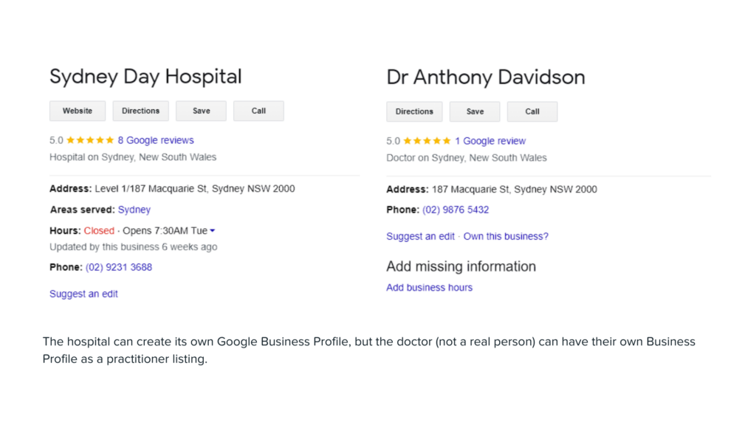Image resolution: width=756 pixels, height=425 pixels.
Task: Save the Dr Anthony Davidson listing
Action: 475,111
